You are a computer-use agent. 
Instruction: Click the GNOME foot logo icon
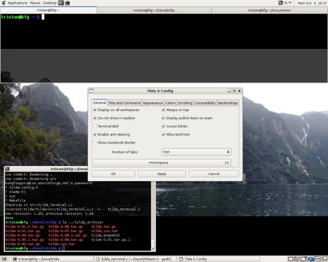tap(4, 3)
